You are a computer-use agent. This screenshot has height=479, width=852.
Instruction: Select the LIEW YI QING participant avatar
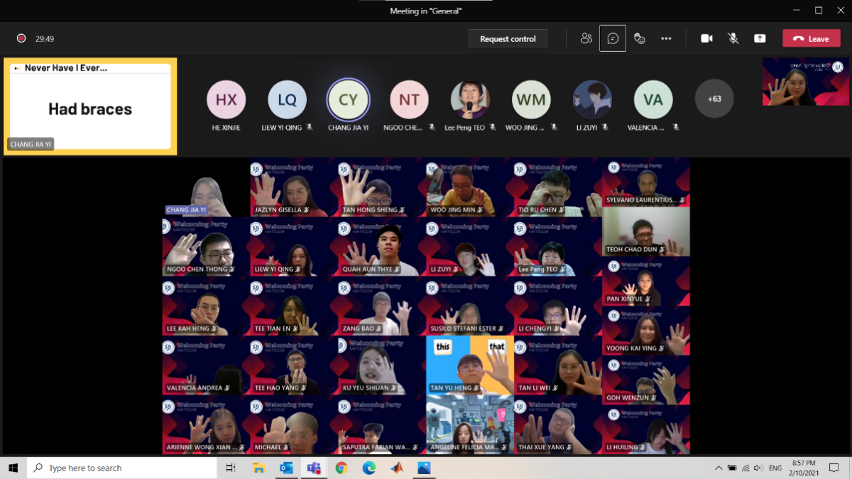(287, 100)
